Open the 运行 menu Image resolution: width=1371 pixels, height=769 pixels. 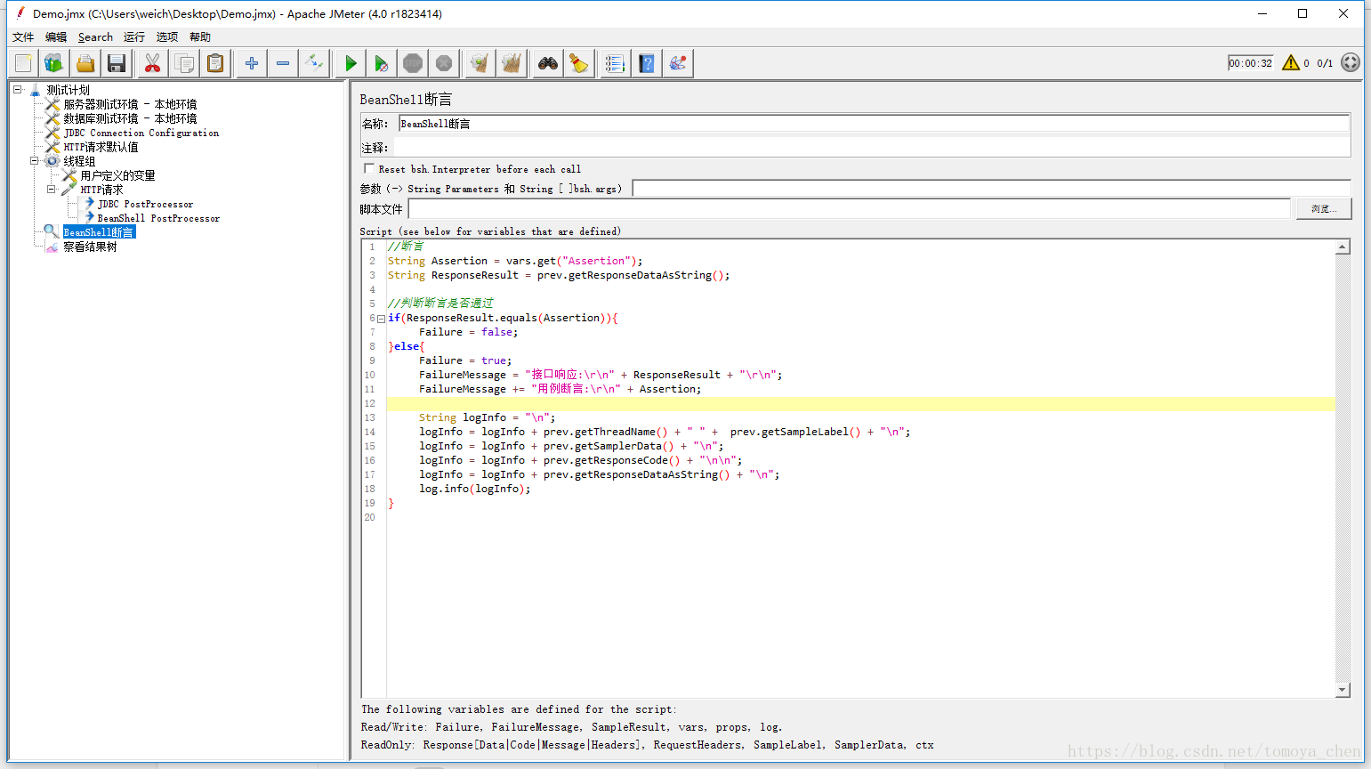point(134,36)
